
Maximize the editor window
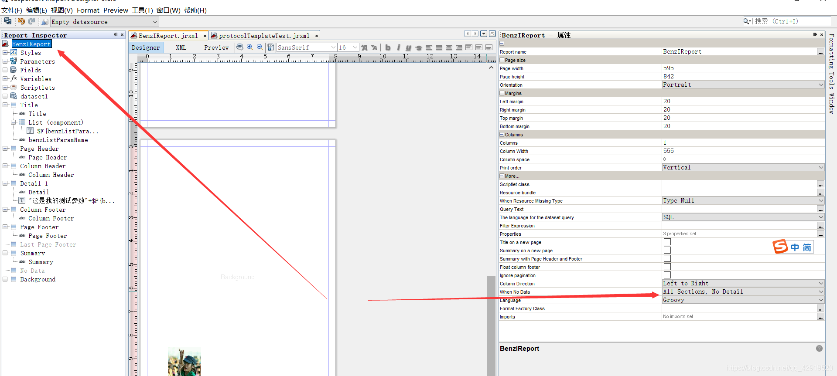tap(492, 34)
